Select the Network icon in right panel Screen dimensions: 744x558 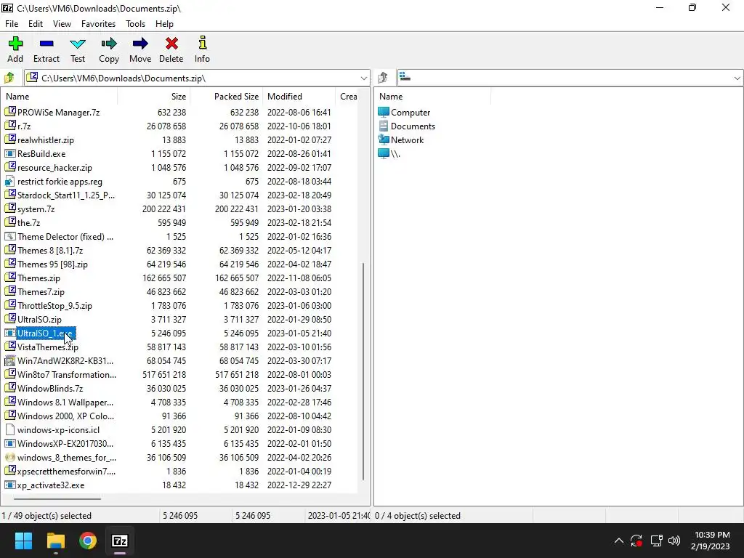point(384,139)
